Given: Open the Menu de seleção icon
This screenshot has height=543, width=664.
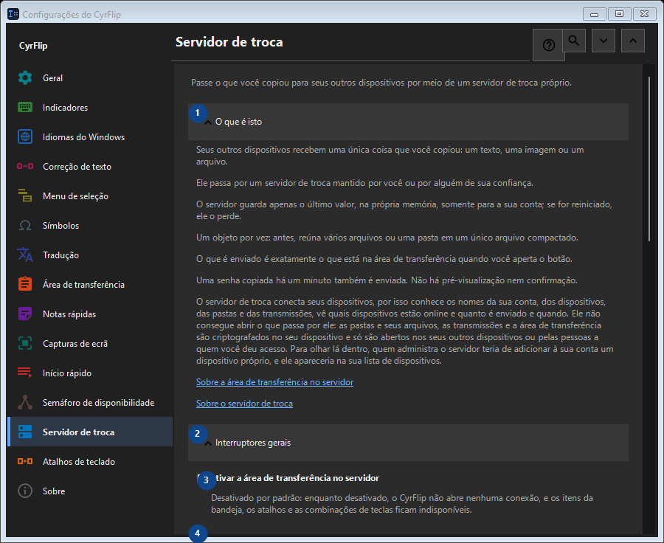Looking at the screenshot, I should [25, 196].
